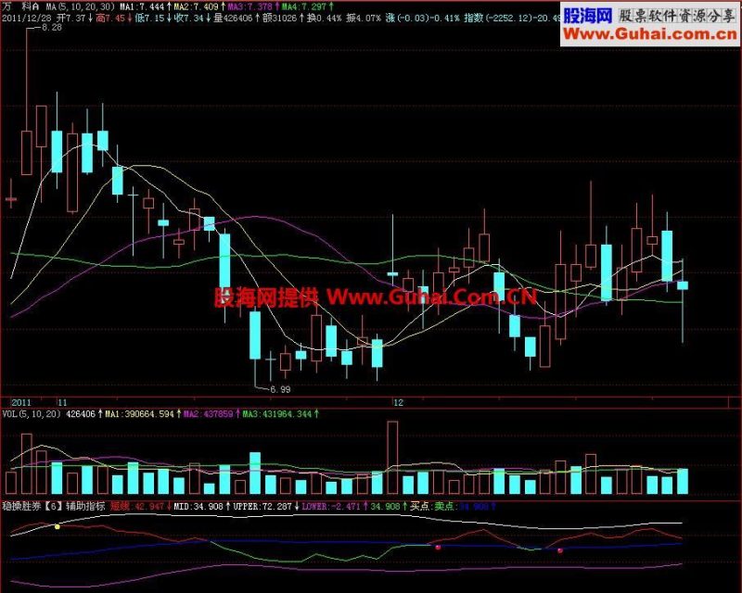Click the amplitude value 振4.07%
This screenshot has height=593, width=742.
point(364,19)
